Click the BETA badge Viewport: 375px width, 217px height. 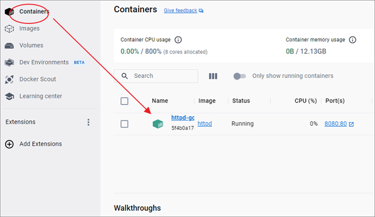(x=79, y=63)
